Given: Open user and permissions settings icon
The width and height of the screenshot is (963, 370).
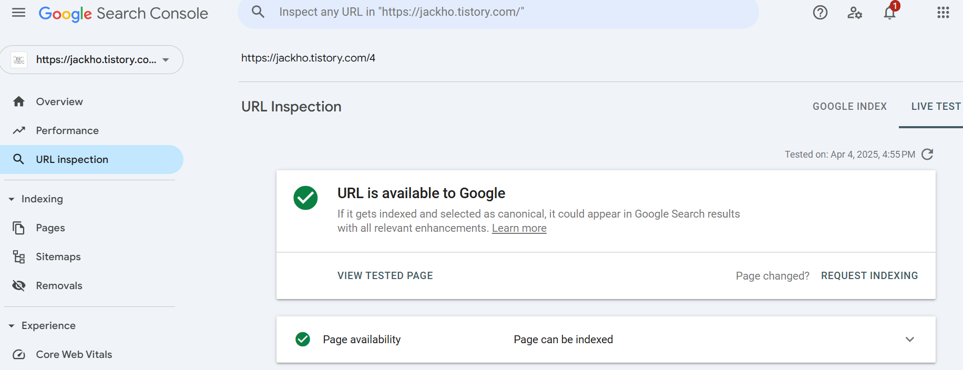Looking at the screenshot, I should [x=855, y=13].
